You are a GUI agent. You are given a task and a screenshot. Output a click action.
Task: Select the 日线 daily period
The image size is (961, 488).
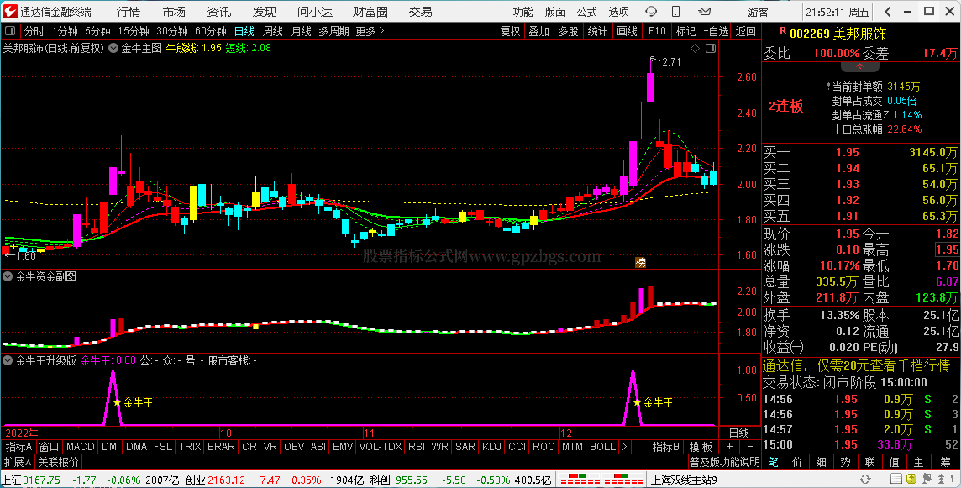[x=244, y=31]
